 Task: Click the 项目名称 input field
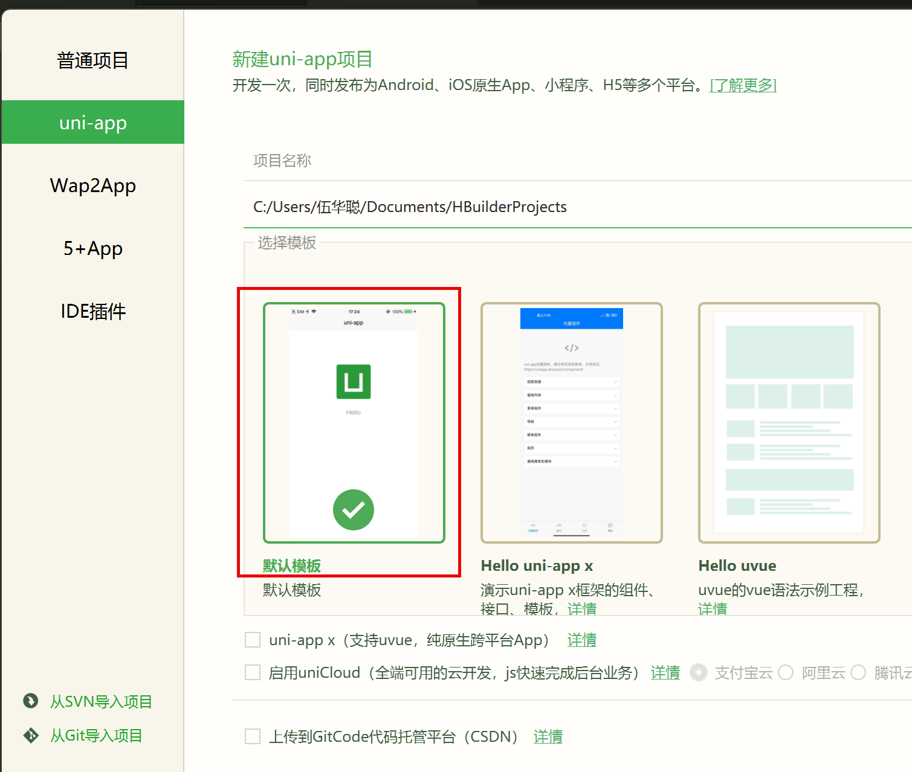coord(574,161)
